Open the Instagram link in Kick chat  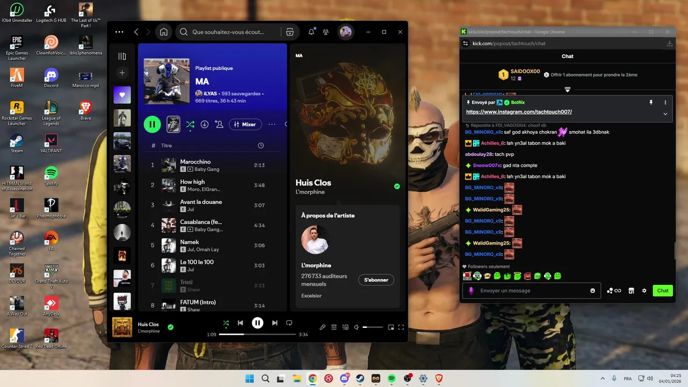point(519,112)
